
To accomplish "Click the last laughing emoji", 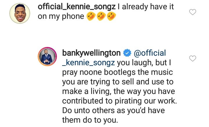I will click(x=110, y=17).
